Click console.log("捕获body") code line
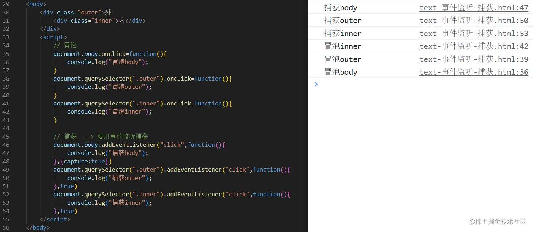This screenshot has width=533, height=232. coord(108,153)
